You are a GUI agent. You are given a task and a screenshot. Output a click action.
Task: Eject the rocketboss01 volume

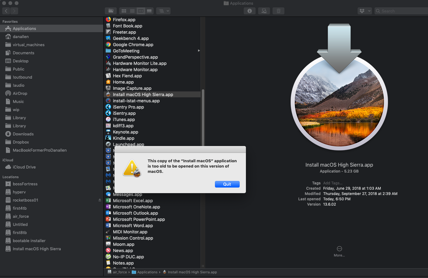coord(100,200)
